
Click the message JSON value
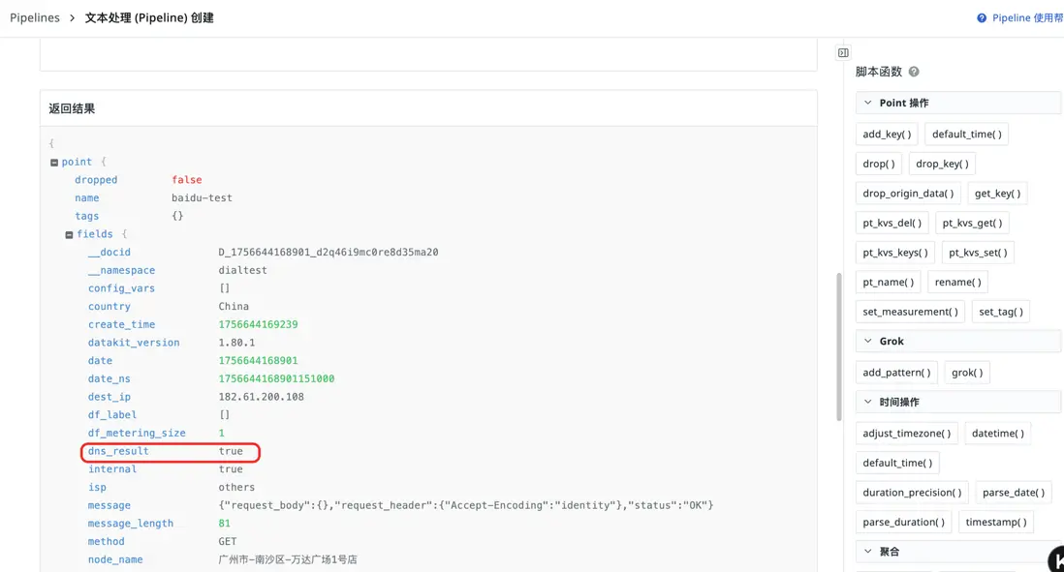pos(465,505)
